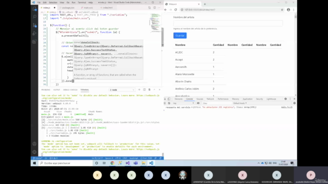Open the Selection menu in VS Code

click(x=53, y=3)
